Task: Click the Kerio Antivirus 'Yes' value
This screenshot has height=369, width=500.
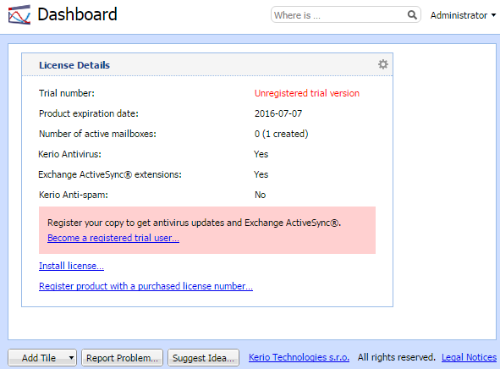Action: click(261, 154)
